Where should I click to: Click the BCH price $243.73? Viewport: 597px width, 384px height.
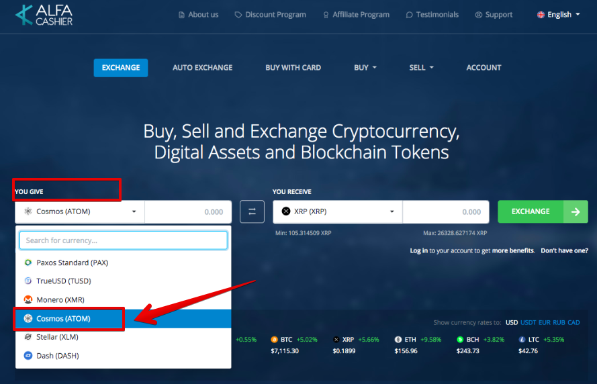tap(468, 351)
